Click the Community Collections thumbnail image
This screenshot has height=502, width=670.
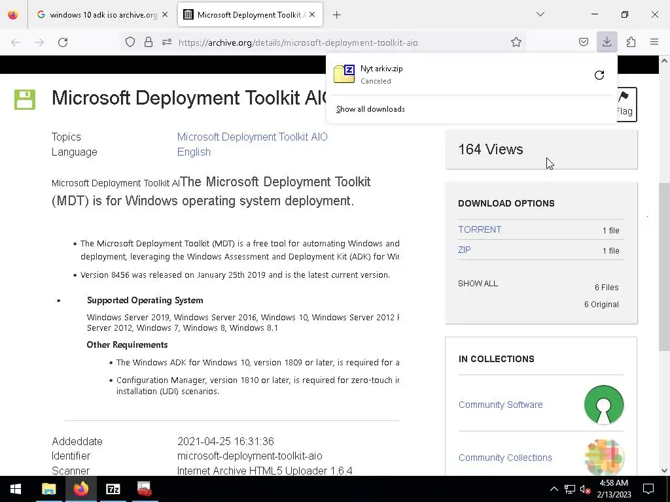pos(603,457)
